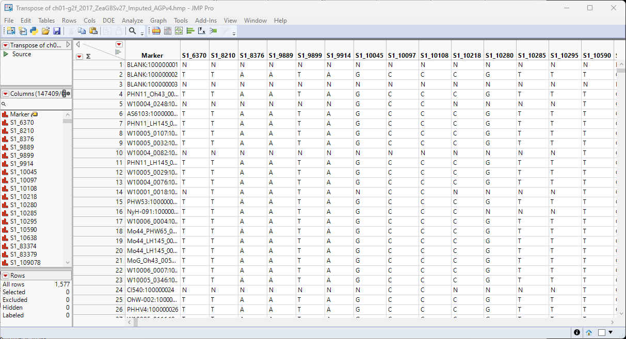Save the table with the floppy disk icon

[57, 31]
